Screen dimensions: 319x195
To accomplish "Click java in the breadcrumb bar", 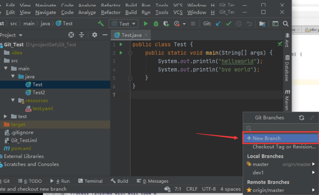I will (45, 24).
